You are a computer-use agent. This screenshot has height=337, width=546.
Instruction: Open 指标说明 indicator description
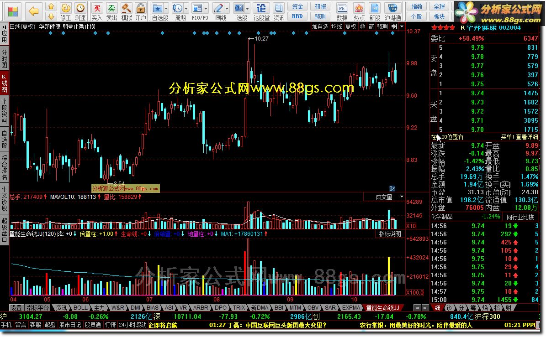point(390,234)
